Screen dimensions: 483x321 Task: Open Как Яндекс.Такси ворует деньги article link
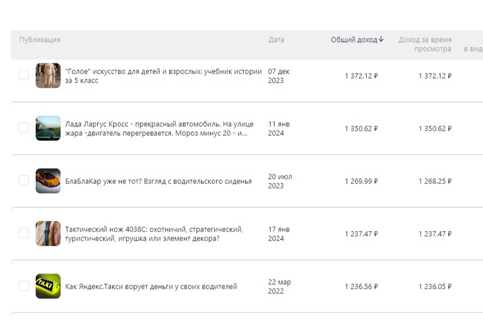[x=151, y=286]
